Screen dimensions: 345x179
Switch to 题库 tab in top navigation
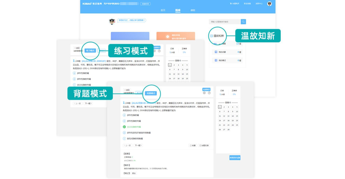pos(178,10)
